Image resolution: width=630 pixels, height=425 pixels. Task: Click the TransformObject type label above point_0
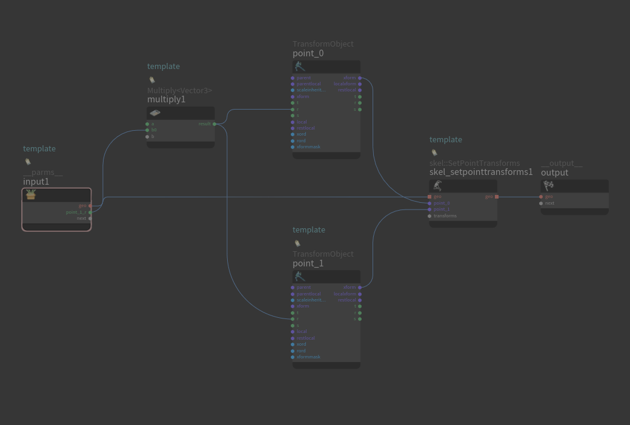[x=323, y=44]
